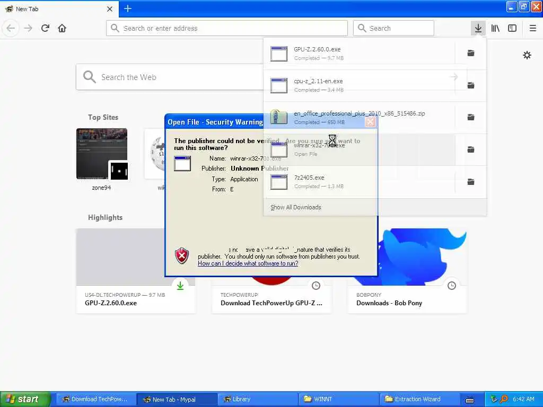543x407 pixels.
Task: Open cpu-z_2.11-en.exe from downloads list
Action: [359, 85]
